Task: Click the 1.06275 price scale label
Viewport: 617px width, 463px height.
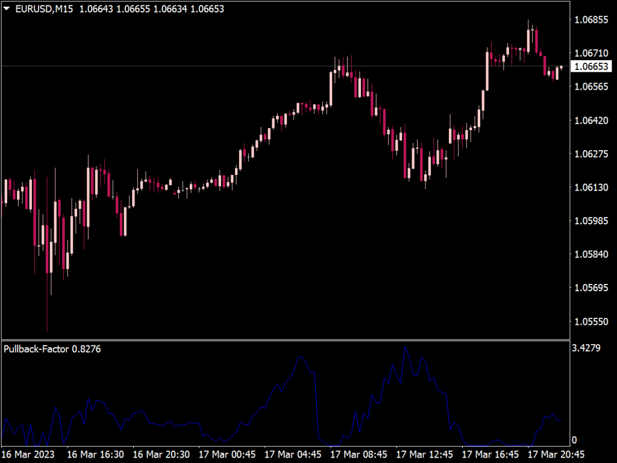Action: click(x=591, y=154)
